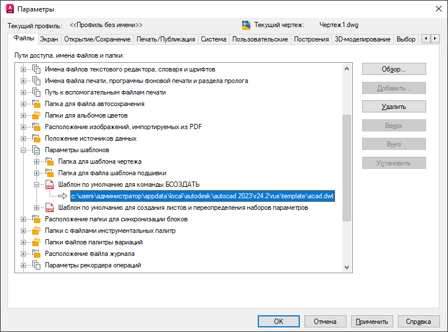448x332 pixels.
Task: Expand the 'Имена файла печати' node
Action: tap(24, 81)
